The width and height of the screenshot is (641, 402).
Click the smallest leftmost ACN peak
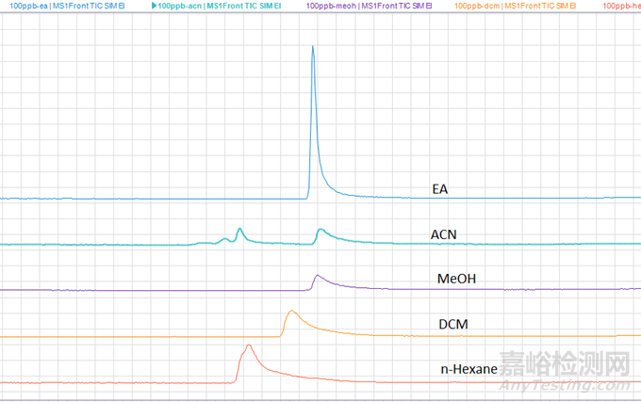pos(223,238)
